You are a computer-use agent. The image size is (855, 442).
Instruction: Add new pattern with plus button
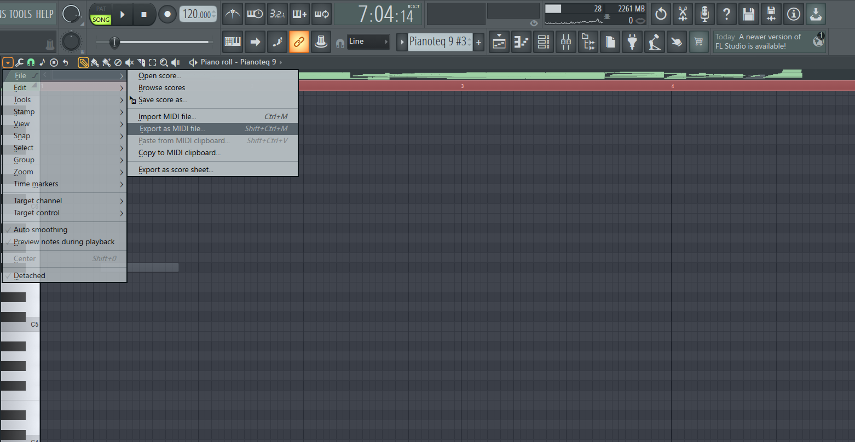click(x=478, y=42)
